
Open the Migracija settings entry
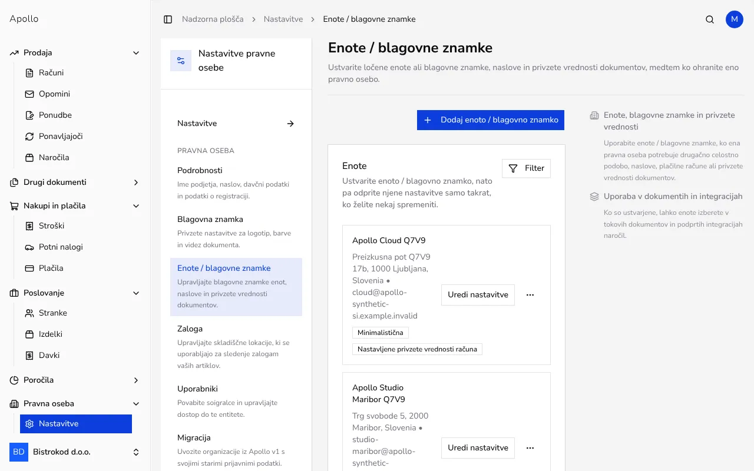(236, 450)
